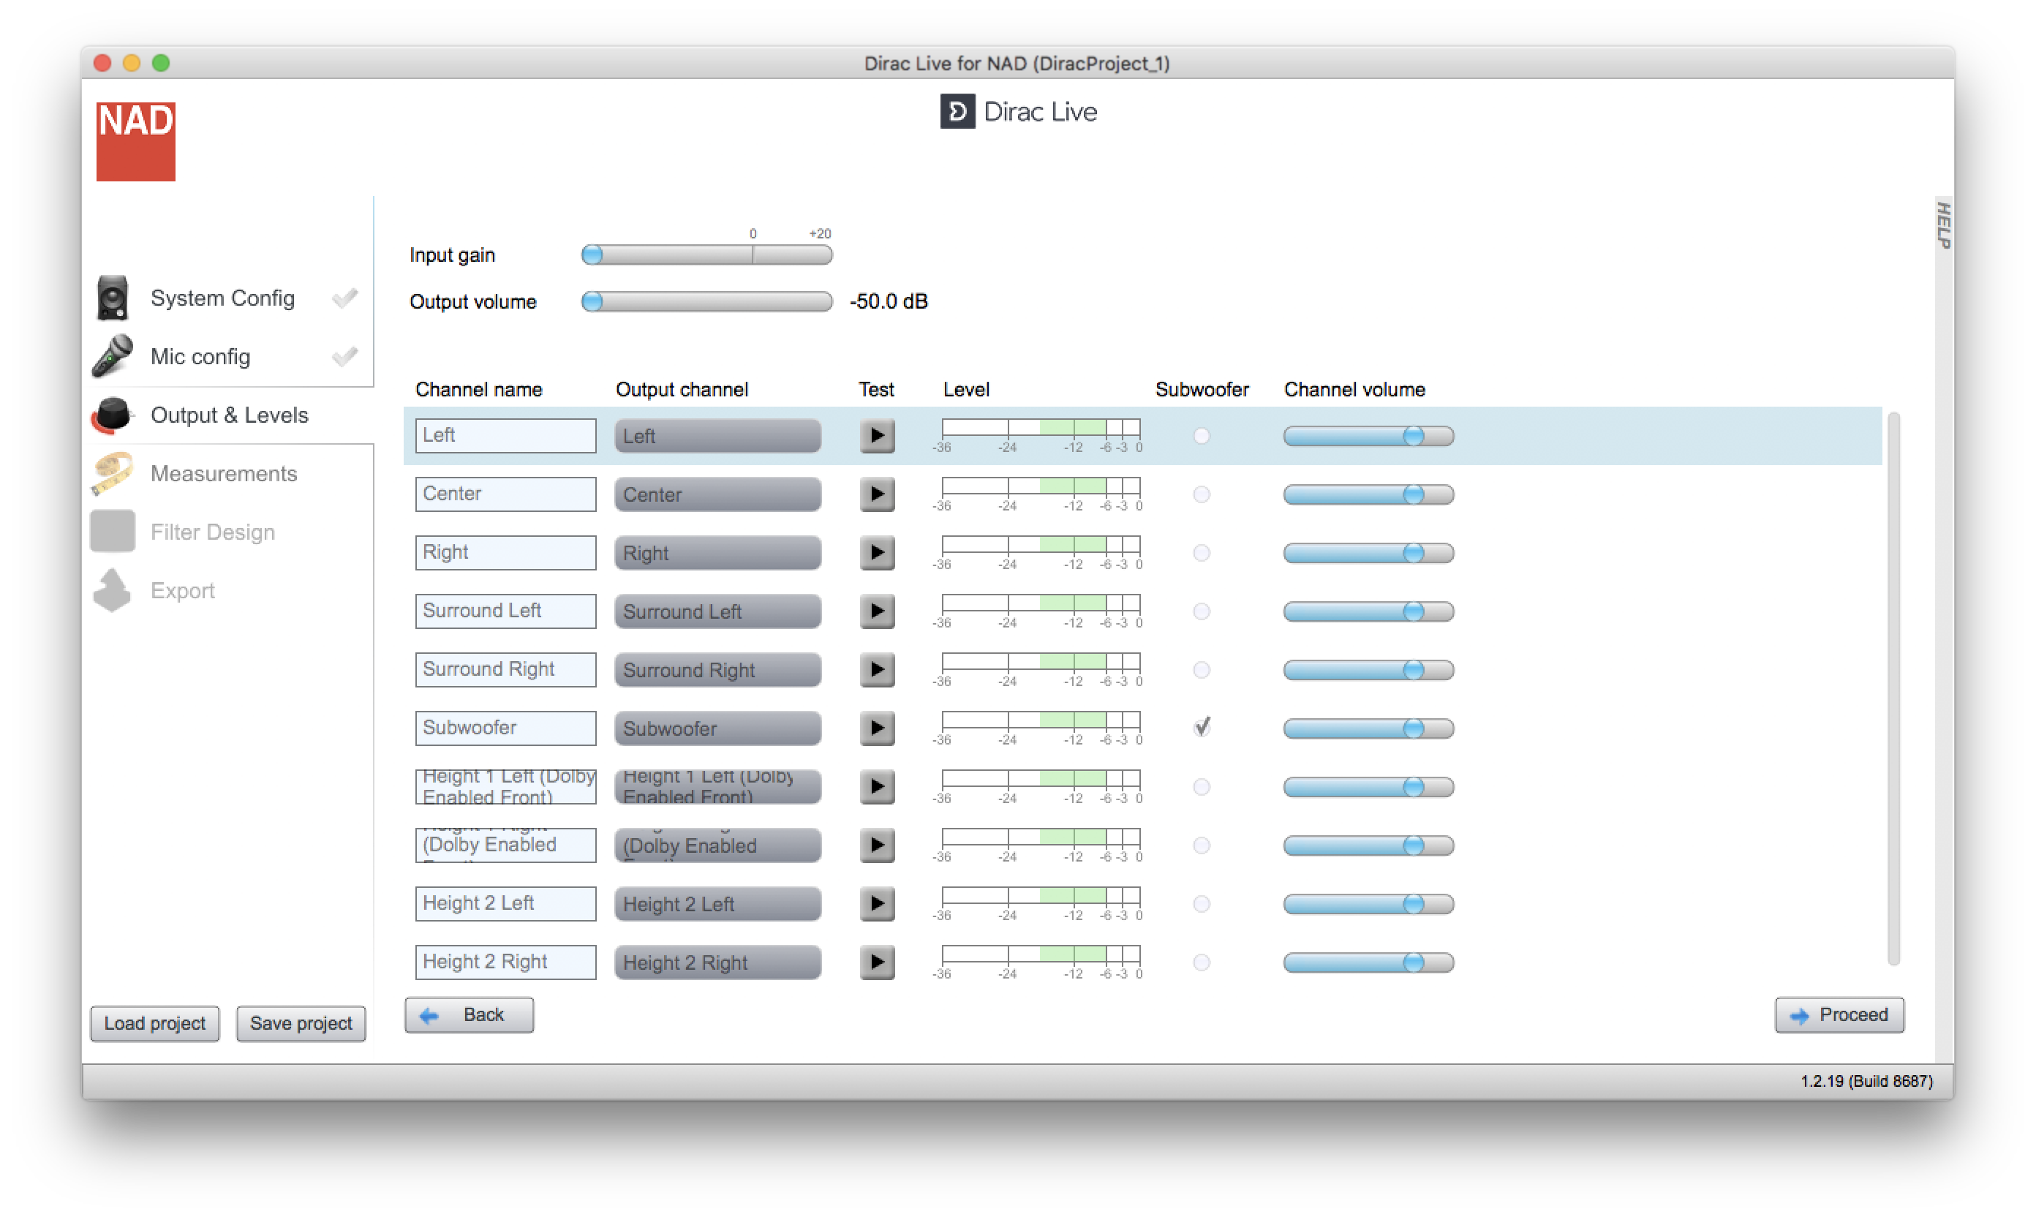The width and height of the screenshot is (2036, 1217).
Task: Open Right output channel dropdown
Action: click(x=717, y=553)
